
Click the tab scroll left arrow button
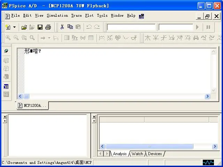click(x=101, y=154)
